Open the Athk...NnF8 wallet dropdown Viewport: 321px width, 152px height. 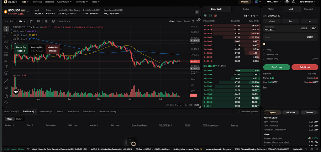tap(274, 2)
